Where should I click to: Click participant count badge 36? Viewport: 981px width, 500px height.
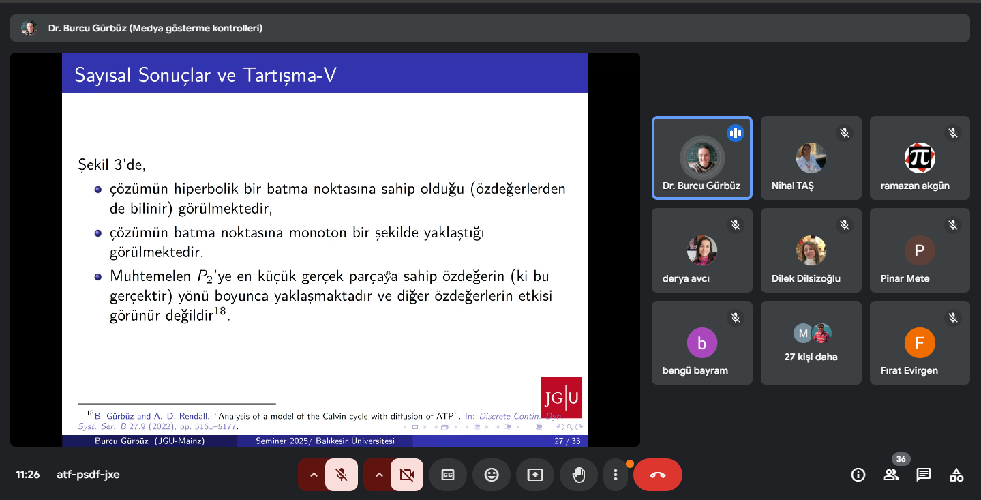[901, 459]
